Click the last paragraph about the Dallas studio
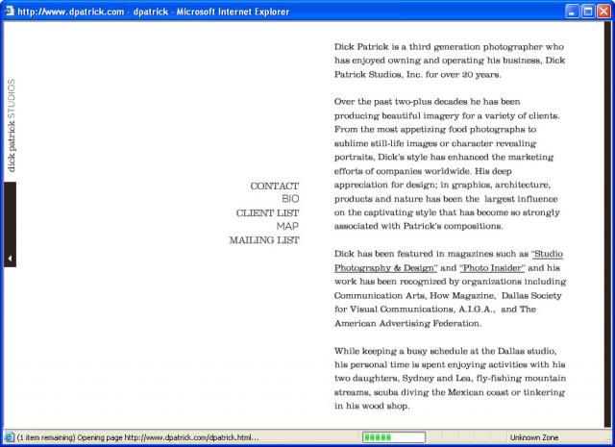Image resolution: width=615 pixels, height=447 pixels. [x=450, y=379]
